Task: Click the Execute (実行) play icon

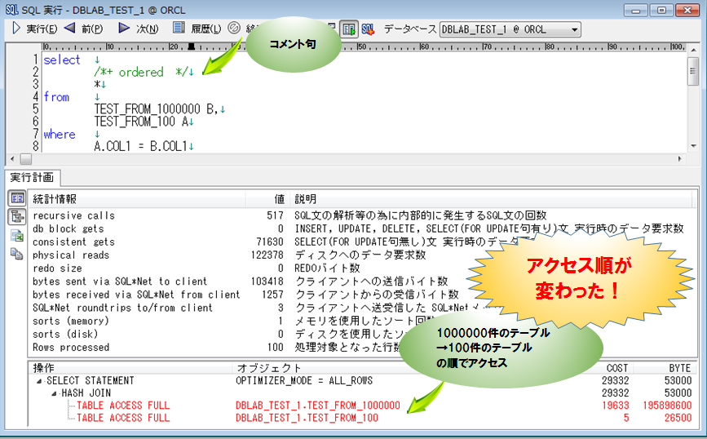Action: click(16, 29)
